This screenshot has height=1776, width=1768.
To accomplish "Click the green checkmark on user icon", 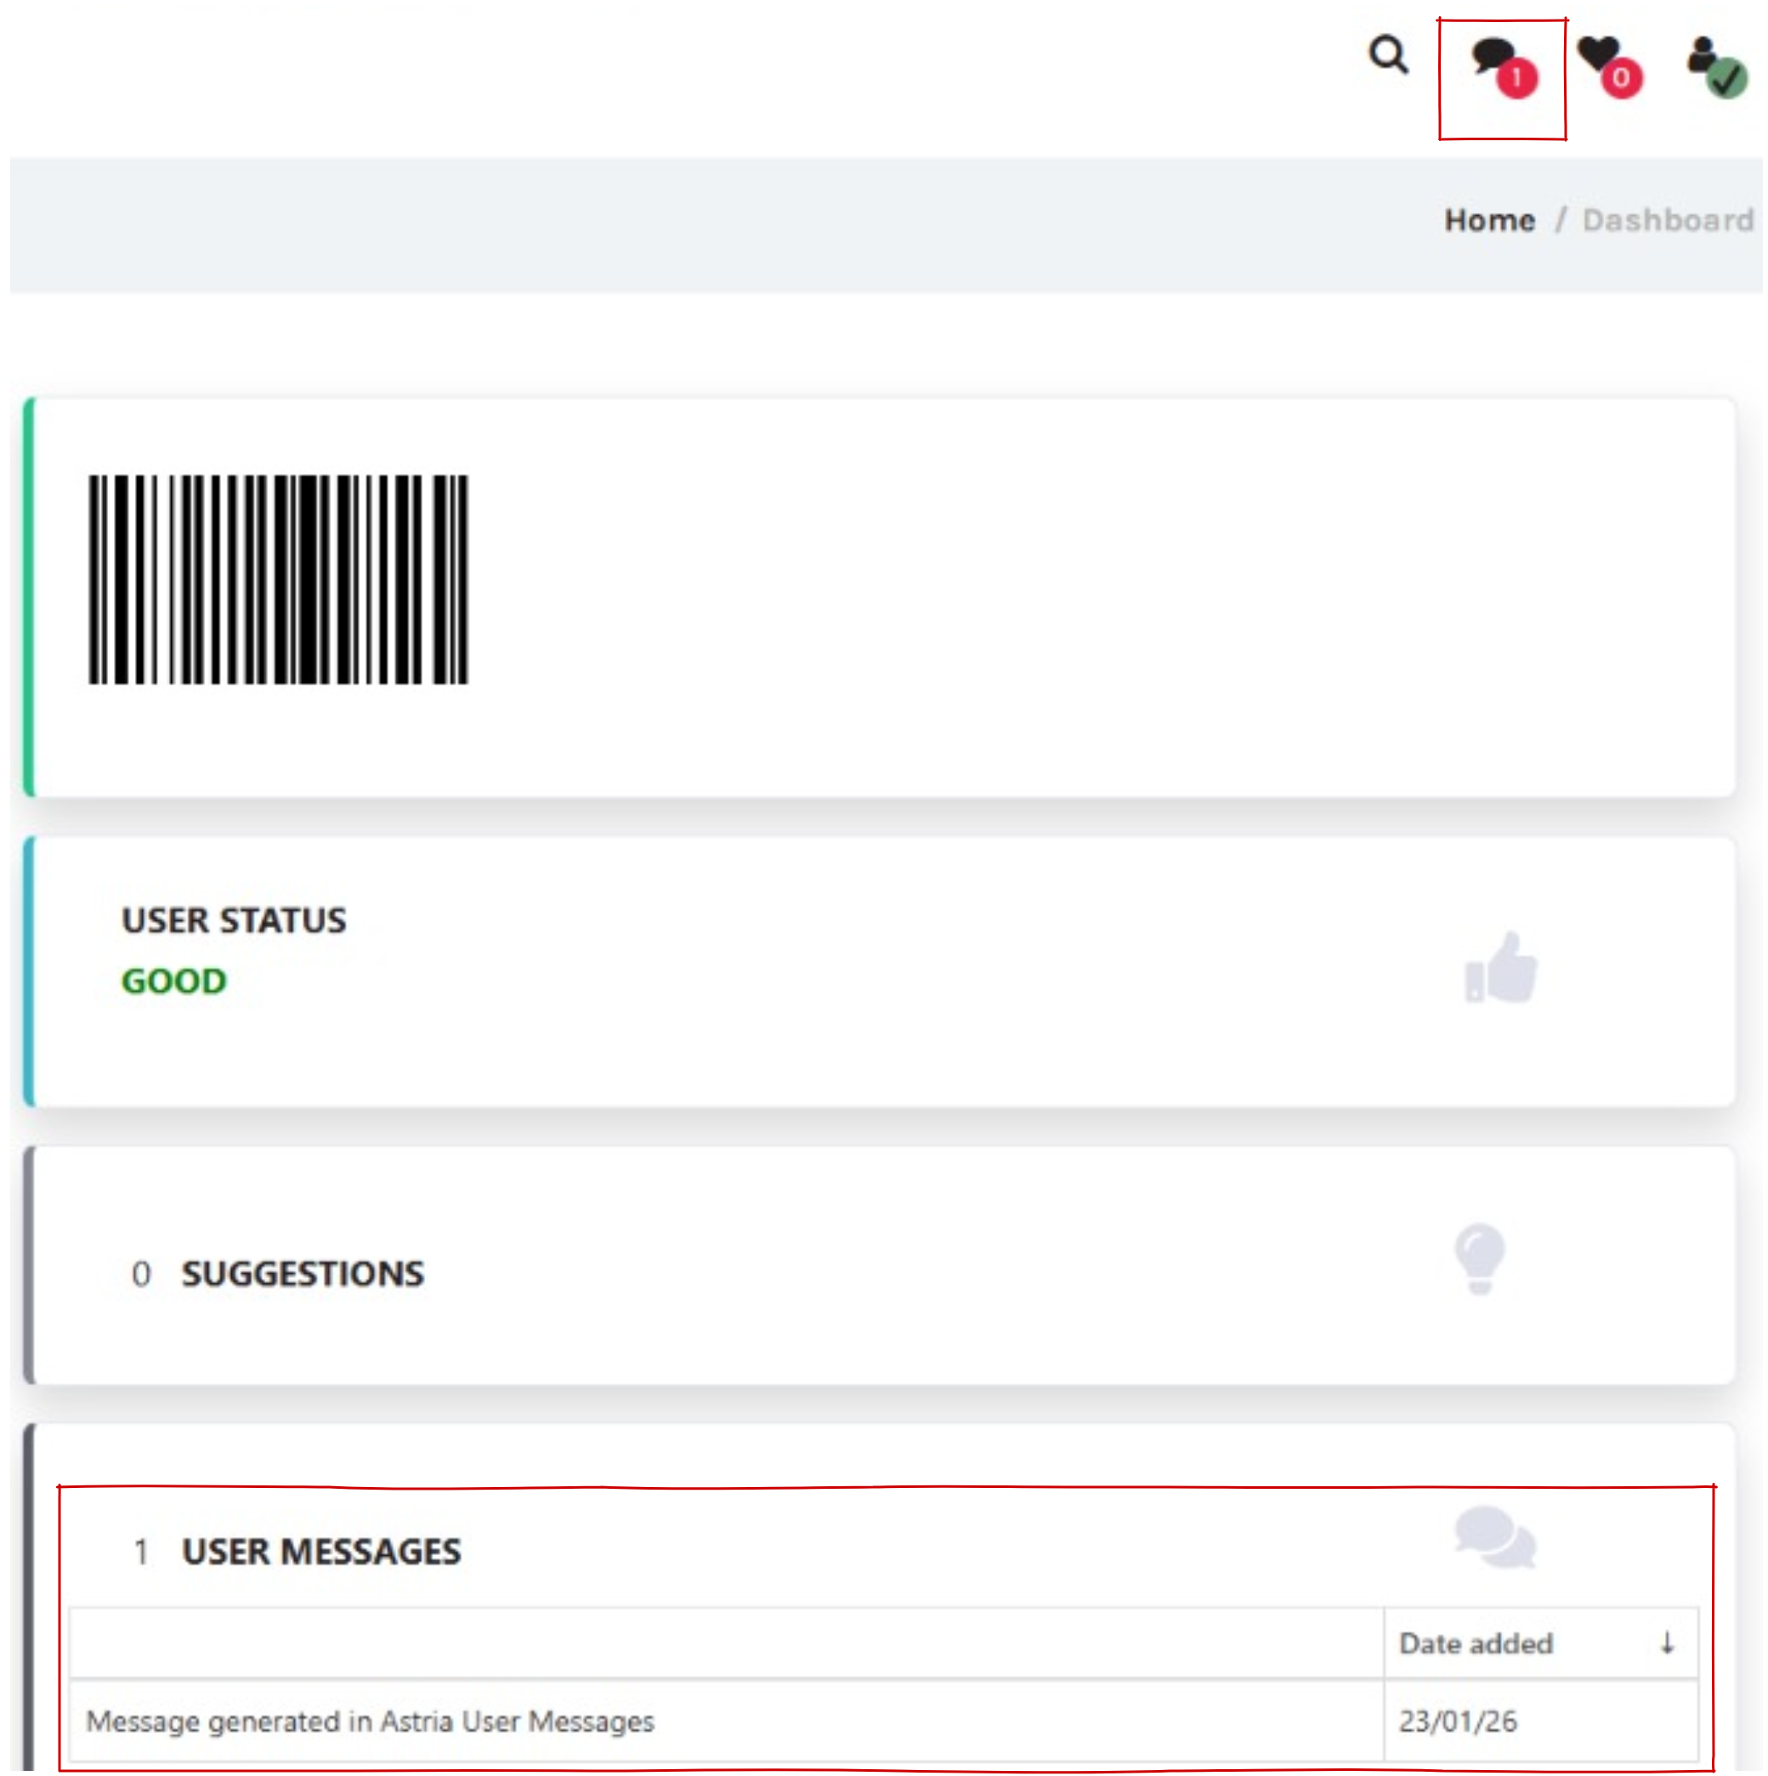I will tap(1727, 78).
